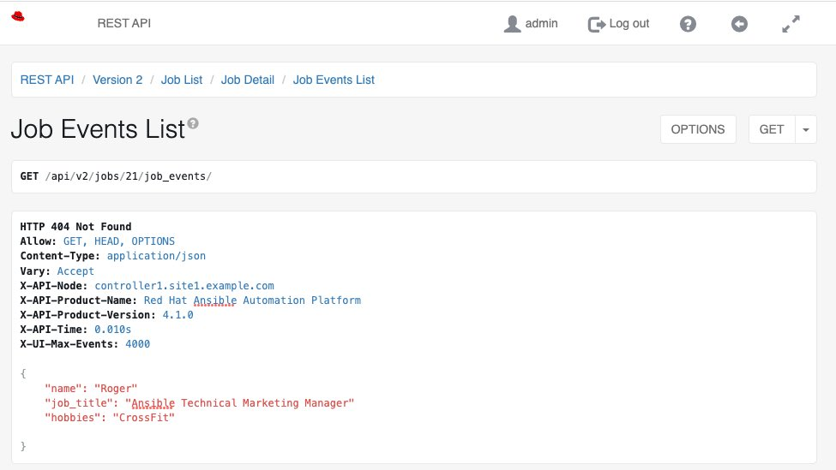Toggle the fullscreen expand arrows icon
This screenshot has height=470, width=836.
pos(791,24)
